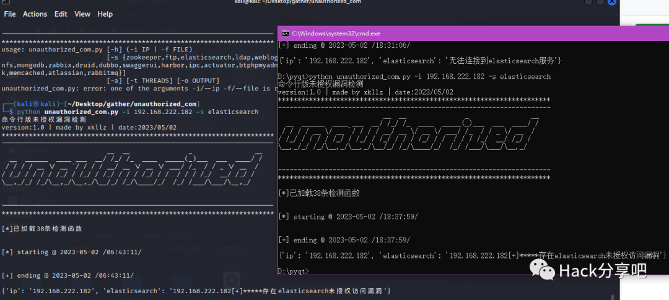The height and width of the screenshot is (300, 669).
Task: Open the Help menu in Kali terminal
Action: (105, 14)
